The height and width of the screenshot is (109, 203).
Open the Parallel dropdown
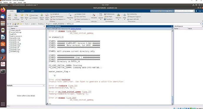tap(108, 19)
